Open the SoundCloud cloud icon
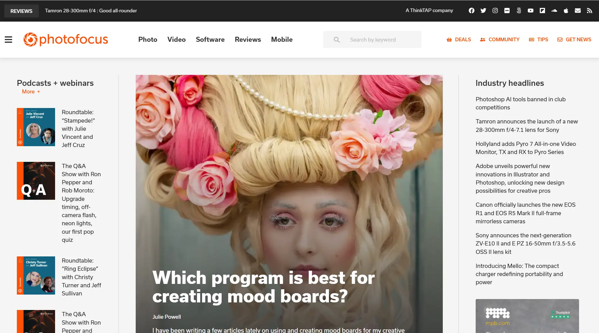599x333 pixels. (554, 11)
